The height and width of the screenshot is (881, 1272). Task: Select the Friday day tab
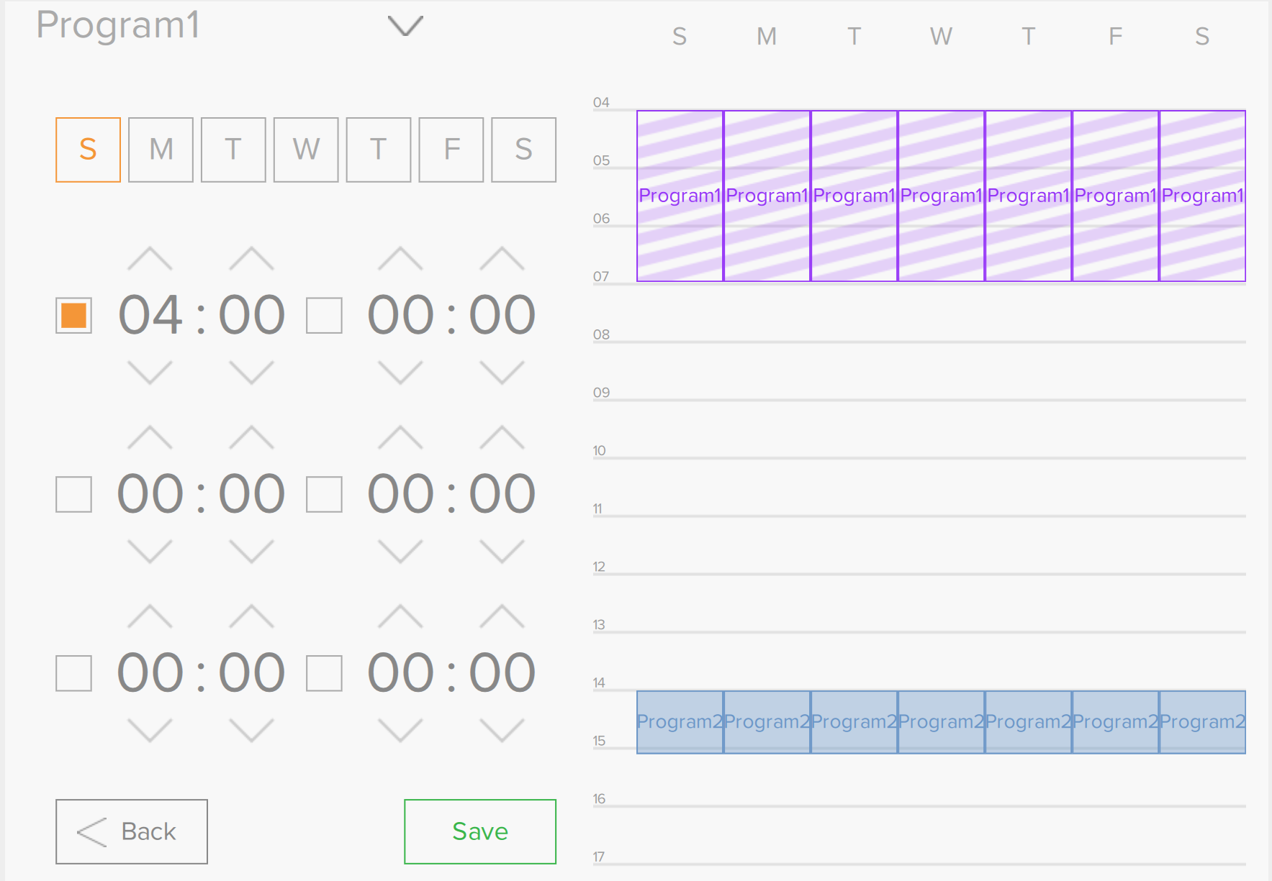point(451,150)
